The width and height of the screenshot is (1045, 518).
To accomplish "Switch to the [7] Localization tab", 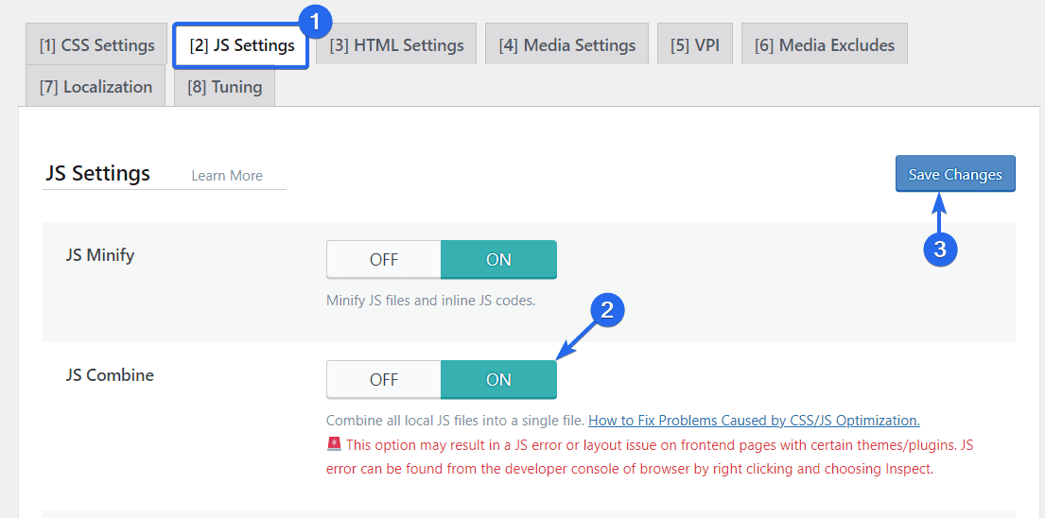I will (96, 87).
